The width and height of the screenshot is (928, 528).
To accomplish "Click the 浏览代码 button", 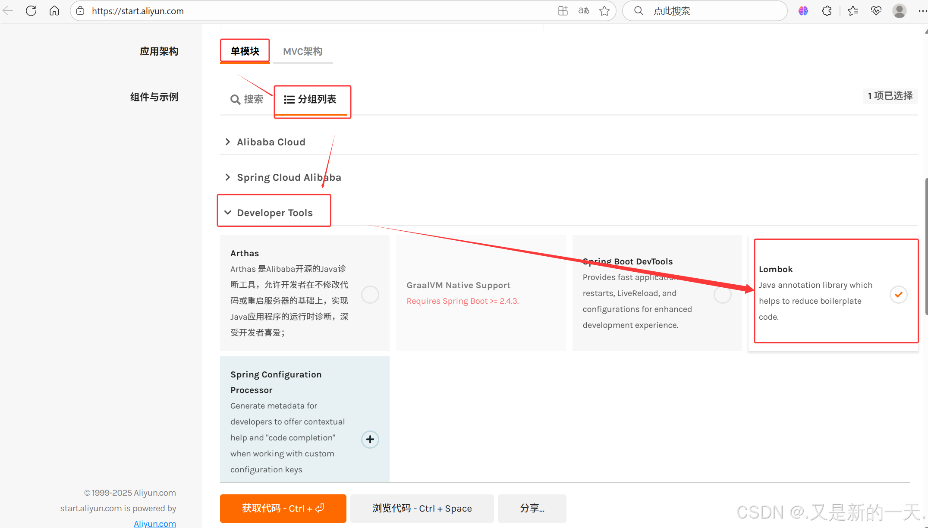I will (x=422, y=508).
